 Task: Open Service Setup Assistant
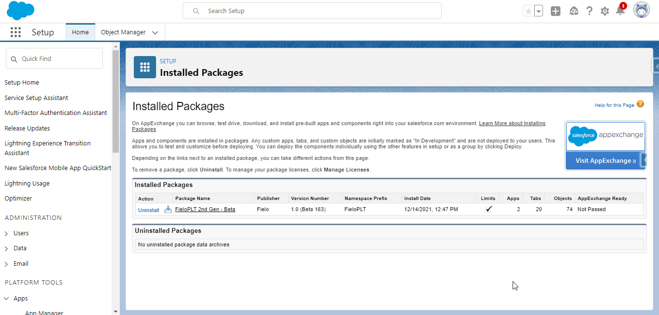[x=36, y=98]
